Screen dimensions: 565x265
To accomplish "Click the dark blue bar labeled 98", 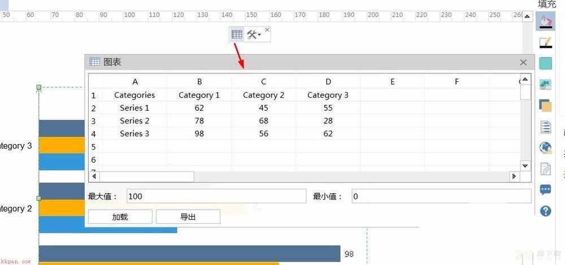I will [189, 254].
